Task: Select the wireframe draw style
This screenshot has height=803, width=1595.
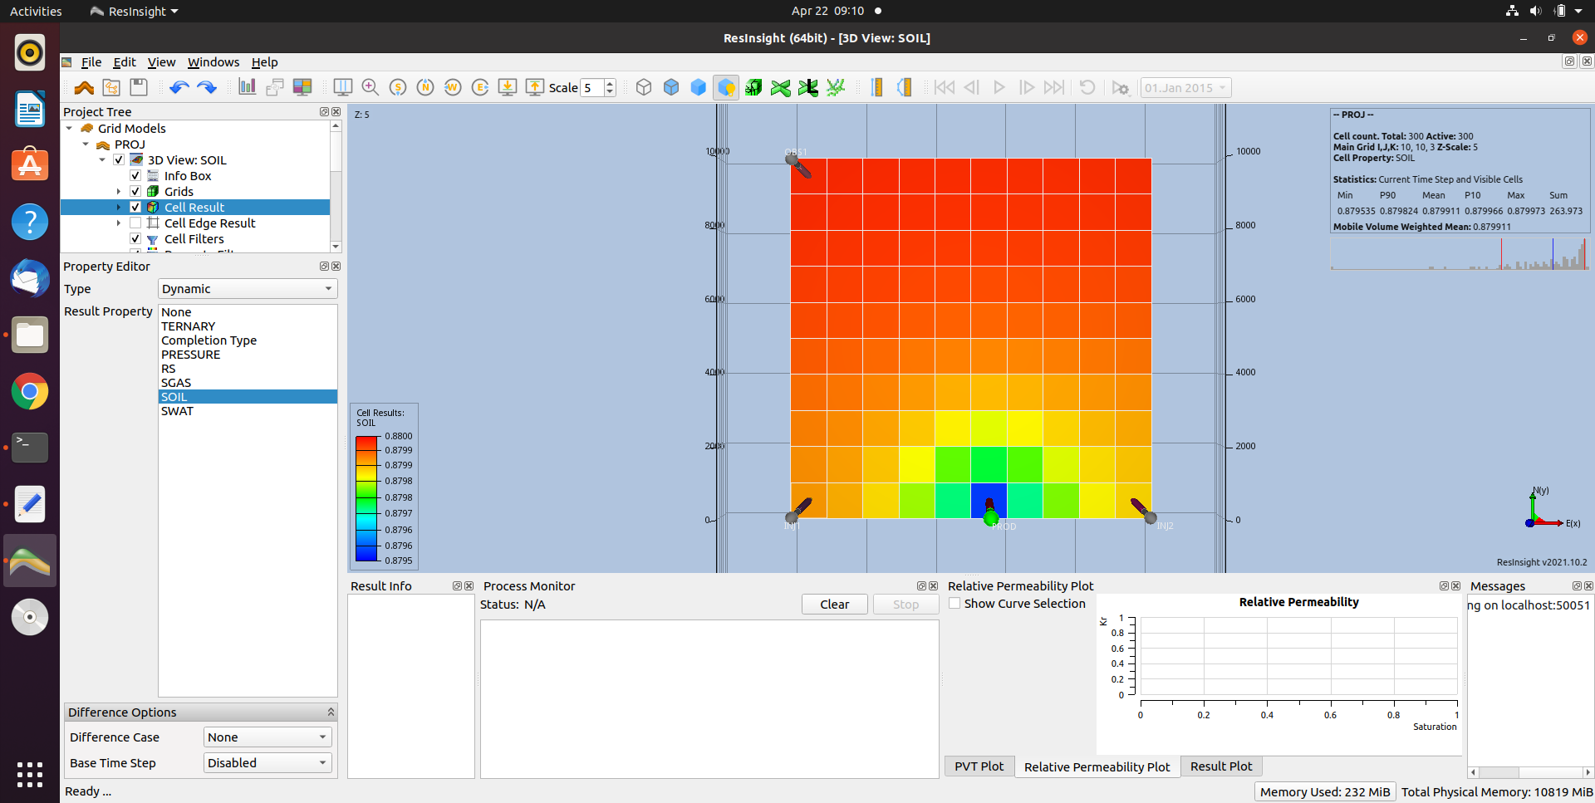Action: click(644, 87)
